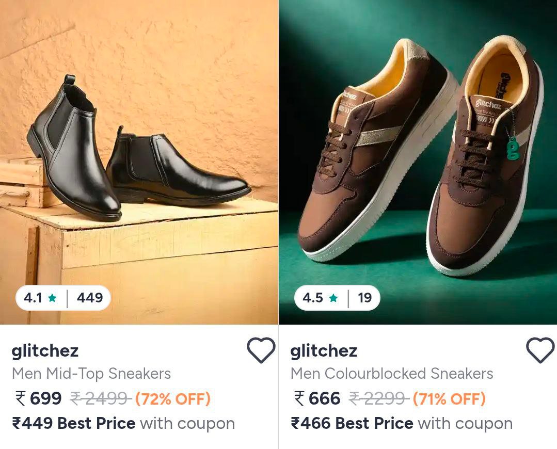The height and width of the screenshot is (449, 557).
Task: Click the ₹666 selling price
Action: coord(317,398)
